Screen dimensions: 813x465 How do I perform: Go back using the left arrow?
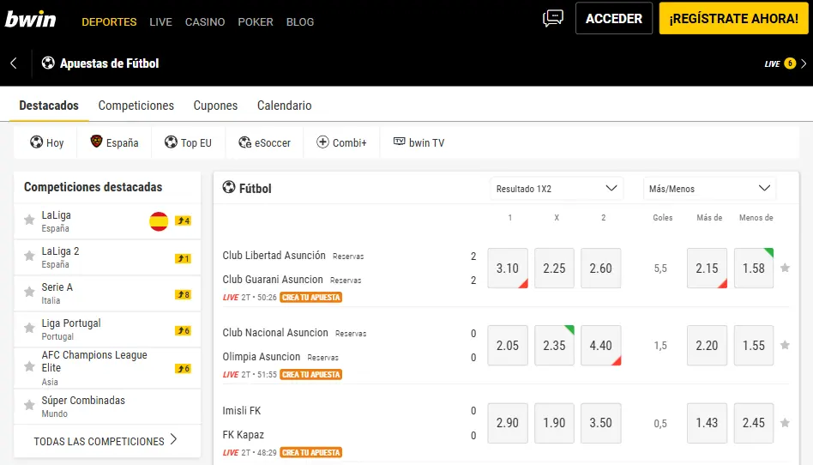pos(14,63)
